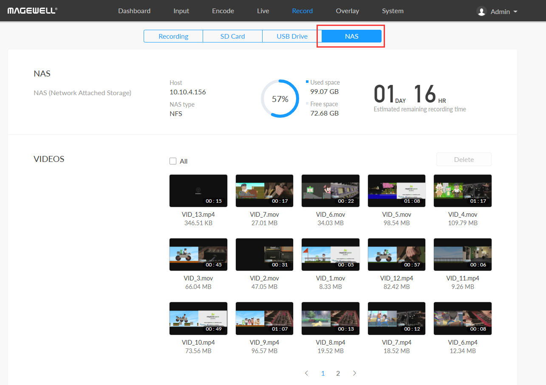Click the Delete button
Image resolution: width=546 pixels, height=385 pixels.
coord(464,159)
